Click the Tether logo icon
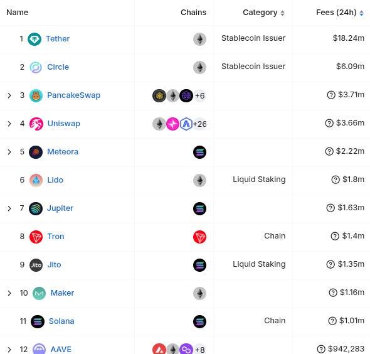Image resolution: width=370 pixels, height=354 pixels. (34, 39)
